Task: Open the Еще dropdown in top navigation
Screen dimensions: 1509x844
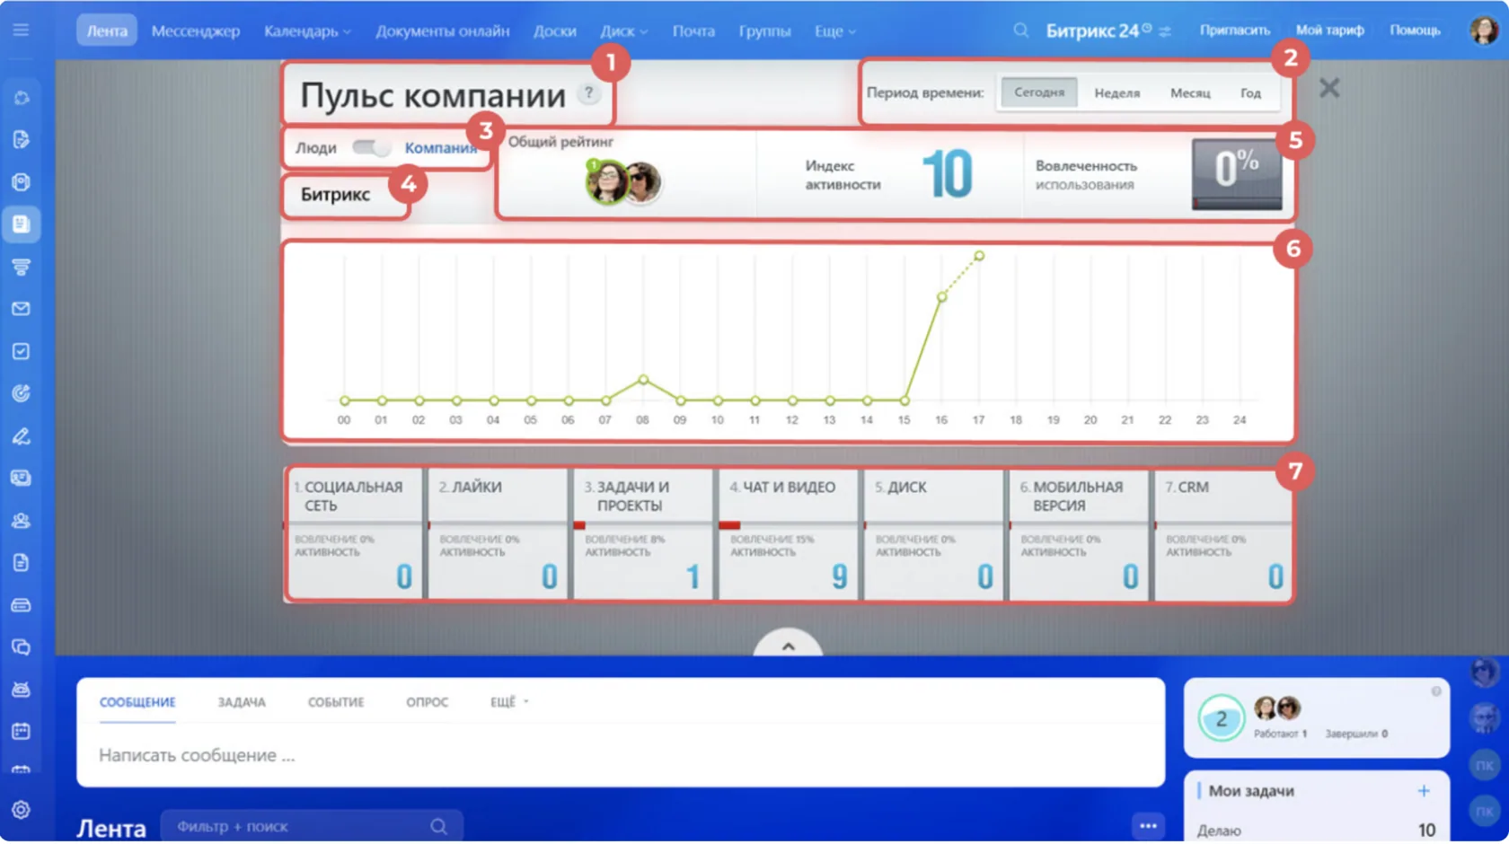Action: pos(834,31)
